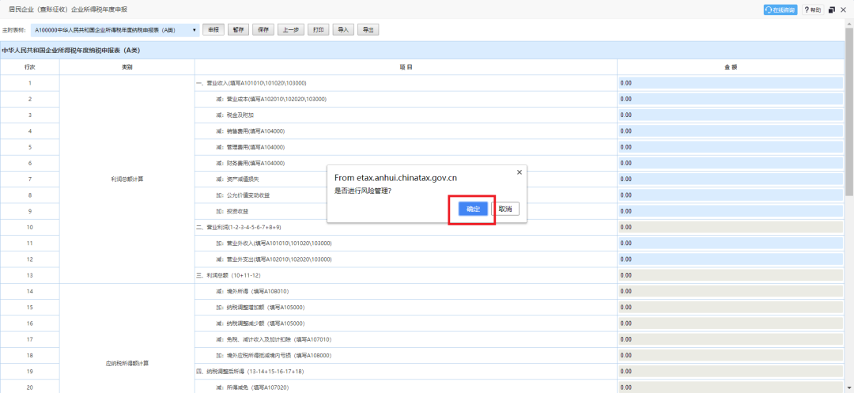854x393 pixels.
Task: Click the 减：税金及附加 item text
Action: tap(235, 115)
